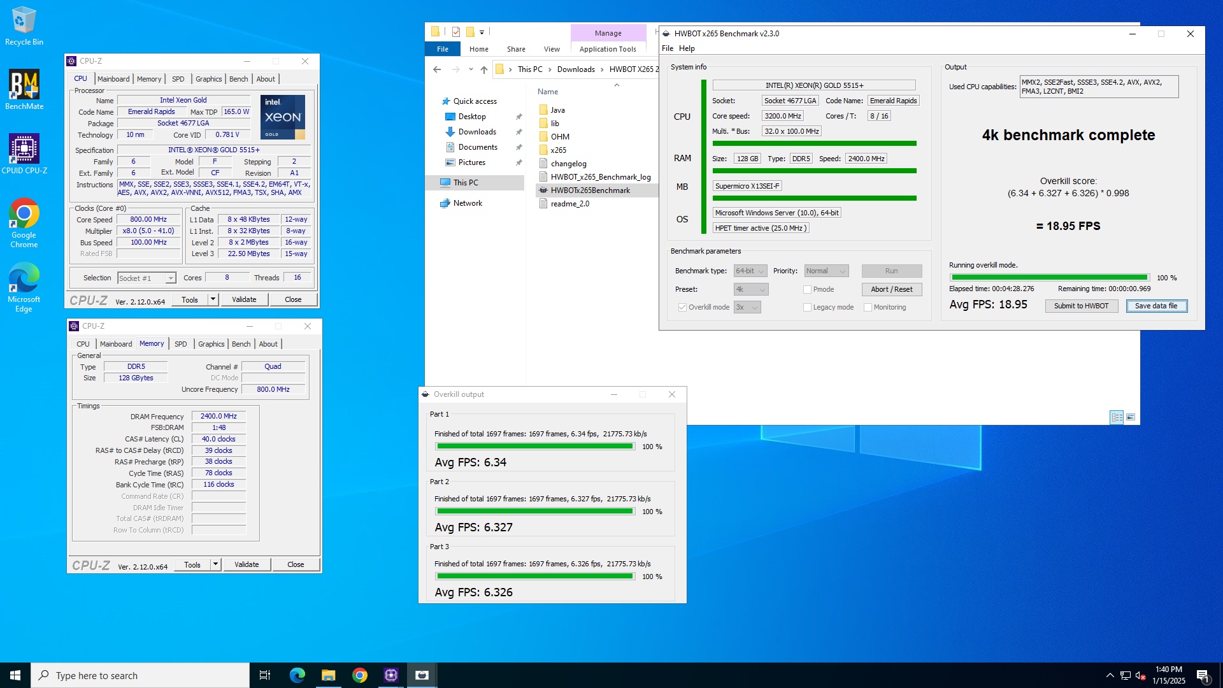Click the network tray icon

(1126, 675)
